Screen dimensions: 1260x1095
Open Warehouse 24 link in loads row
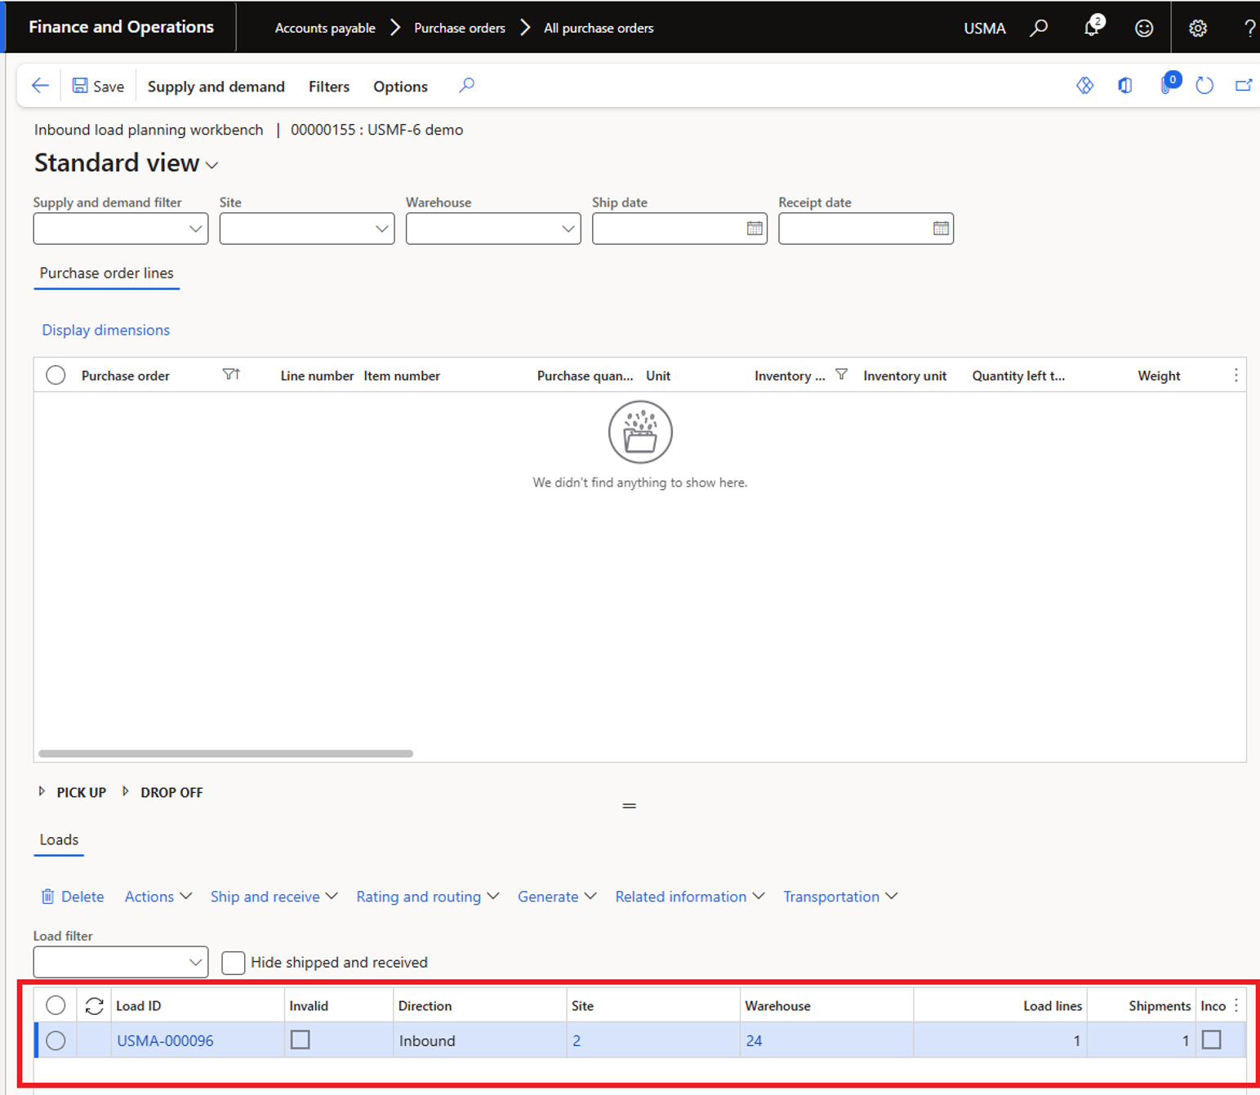point(754,1041)
